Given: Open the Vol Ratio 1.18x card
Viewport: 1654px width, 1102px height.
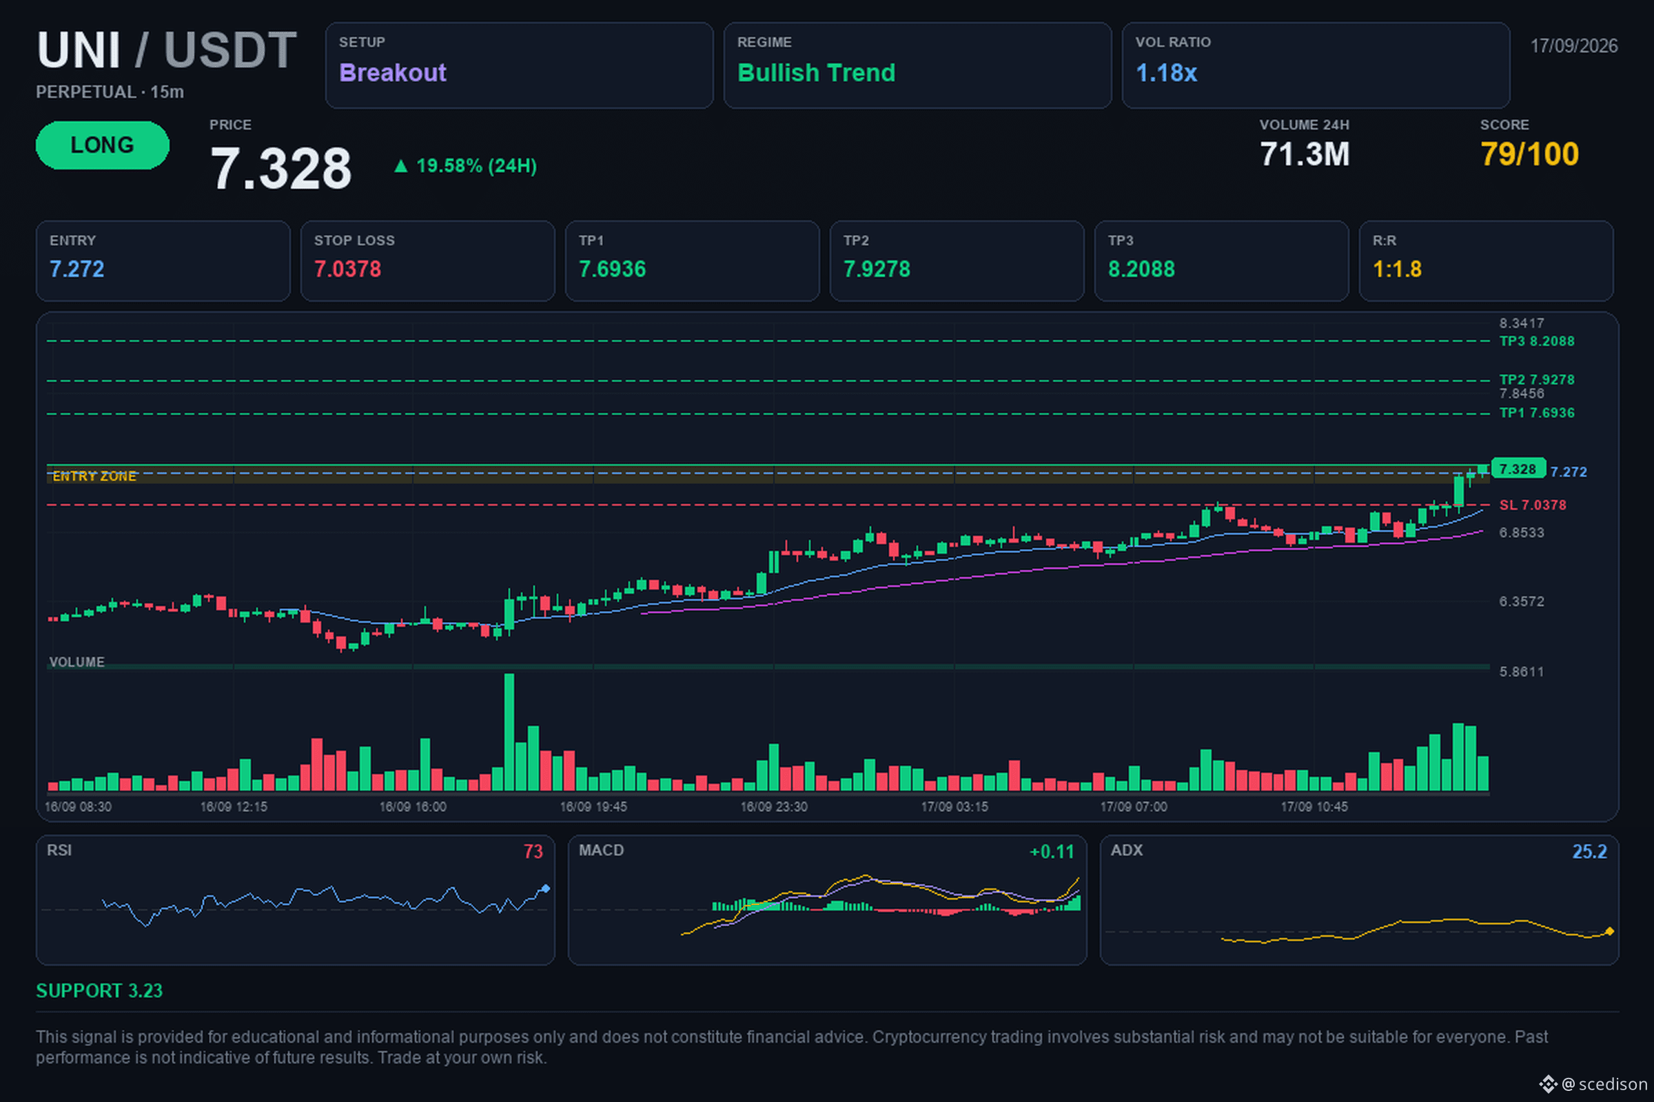Looking at the screenshot, I should pyautogui.click(x=1315, y=65).
